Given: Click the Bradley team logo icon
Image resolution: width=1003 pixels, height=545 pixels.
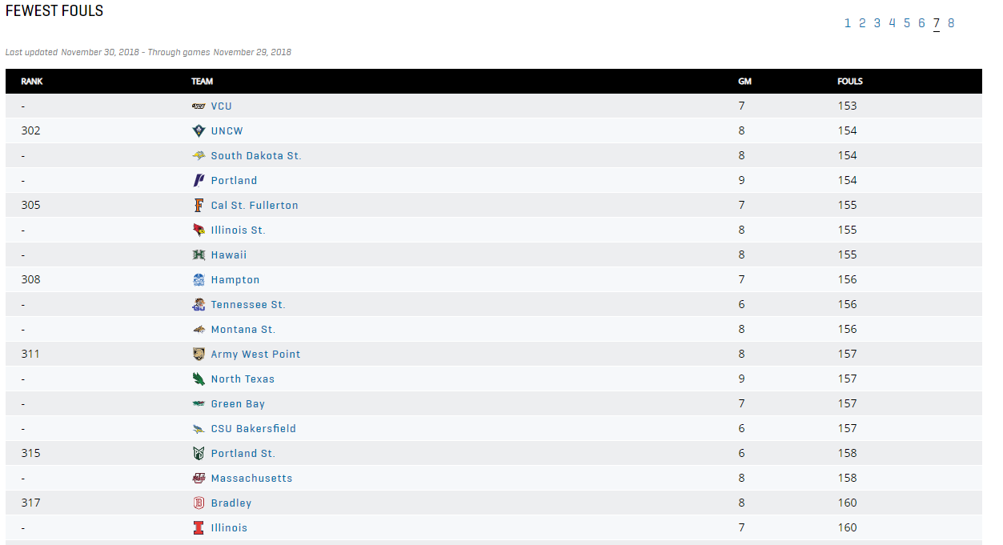Looking at the screenshot, I should click(199, 503).
